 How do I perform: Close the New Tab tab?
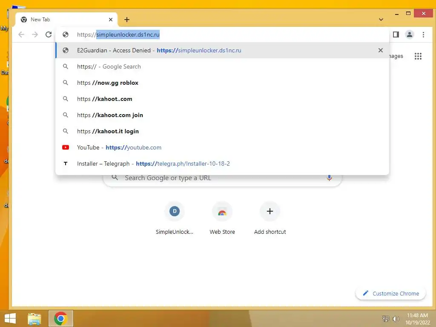click(x=111, y=20)
